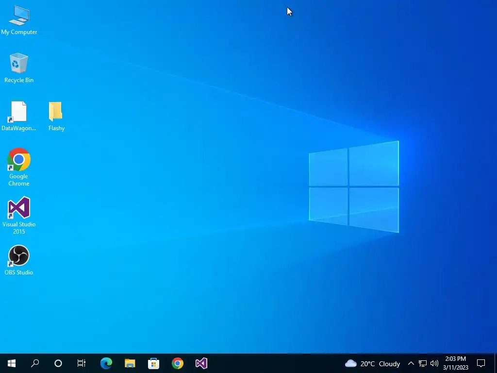Select the Recycle Bin desktop icon
Screen dimensions: 497x373
pos(19,68)
